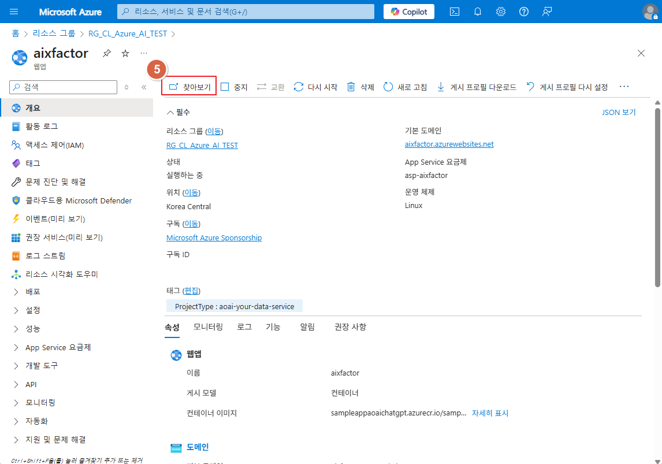Click the Copilot button
Viewport: 662px width, 464px height.
click(x=408, y=12)
